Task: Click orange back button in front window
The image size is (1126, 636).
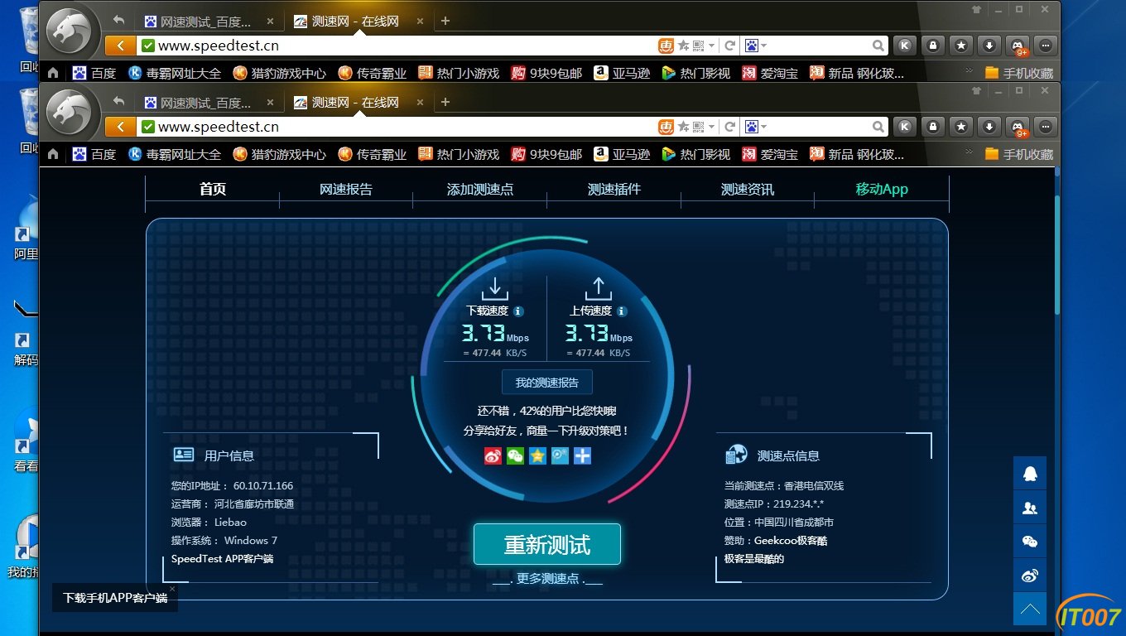Action: tap(121, 127)
